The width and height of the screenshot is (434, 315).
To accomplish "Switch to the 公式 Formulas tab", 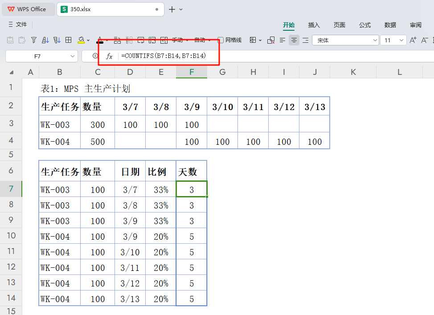I will pyautogui.click(x=365, y=25).
